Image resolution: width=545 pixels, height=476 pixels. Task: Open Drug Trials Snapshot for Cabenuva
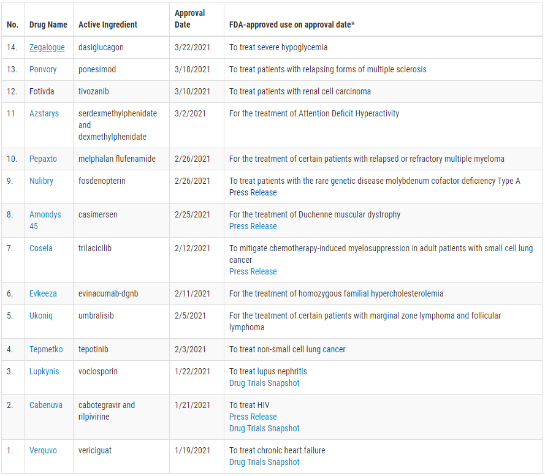click(x=264, y=428)
